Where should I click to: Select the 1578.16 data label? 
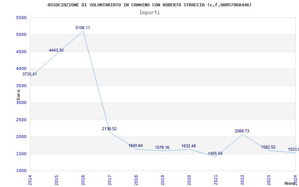tap(162, 147)
